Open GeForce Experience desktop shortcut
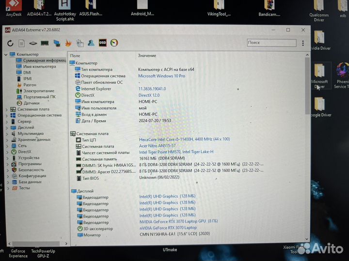The height and width of the screenshot is (261, 349). pos(18,253)
